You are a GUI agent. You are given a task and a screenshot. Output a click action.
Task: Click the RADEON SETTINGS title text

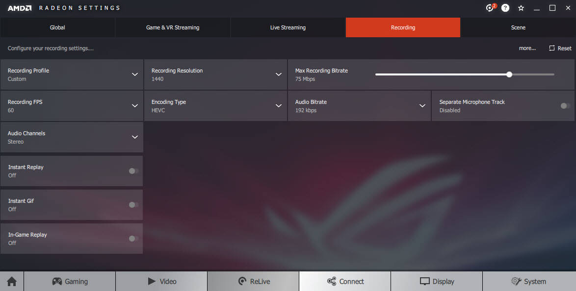[79, 8]
